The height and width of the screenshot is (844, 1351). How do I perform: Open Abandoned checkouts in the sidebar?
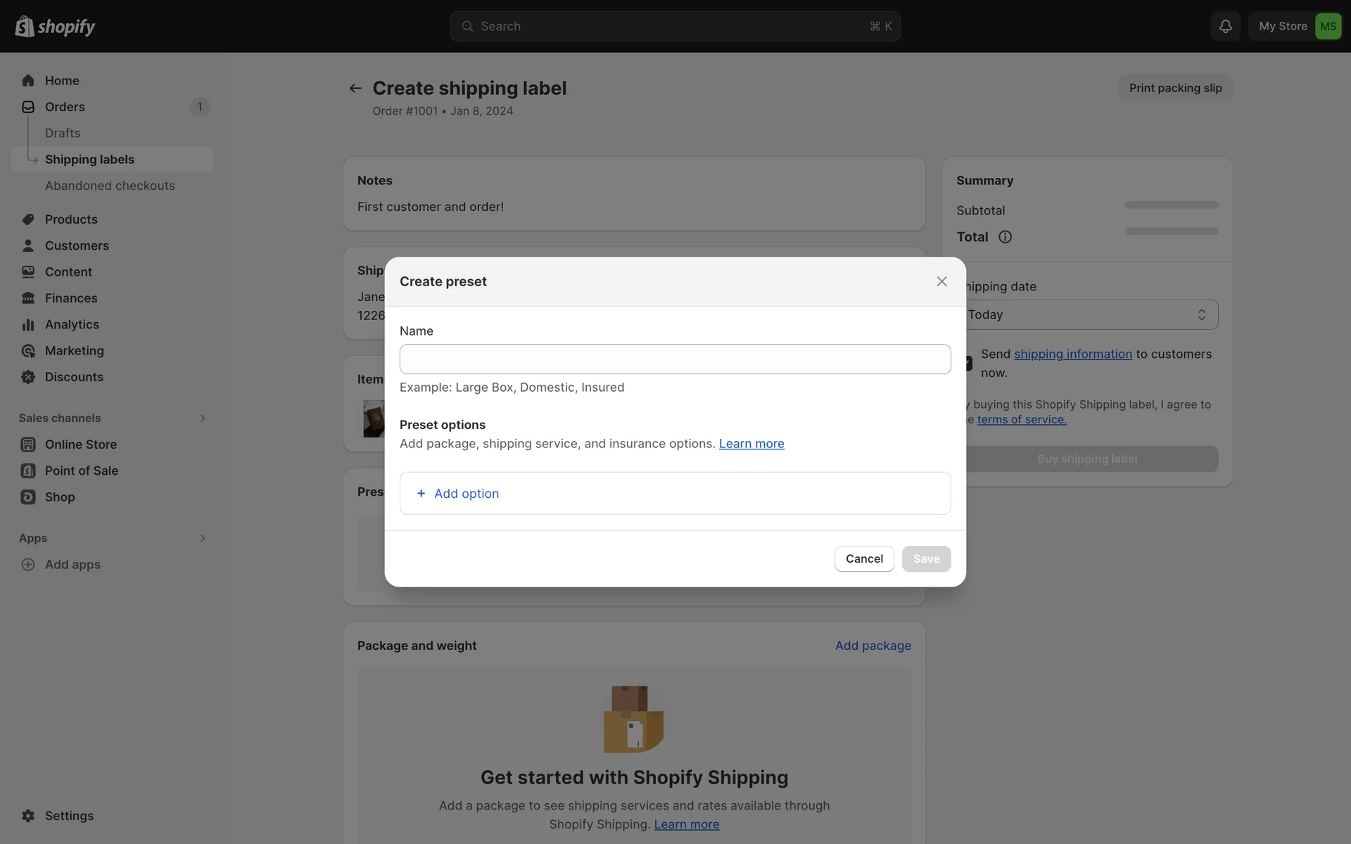(110, 186)
